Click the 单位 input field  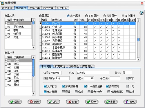click(x=127, y=73)
